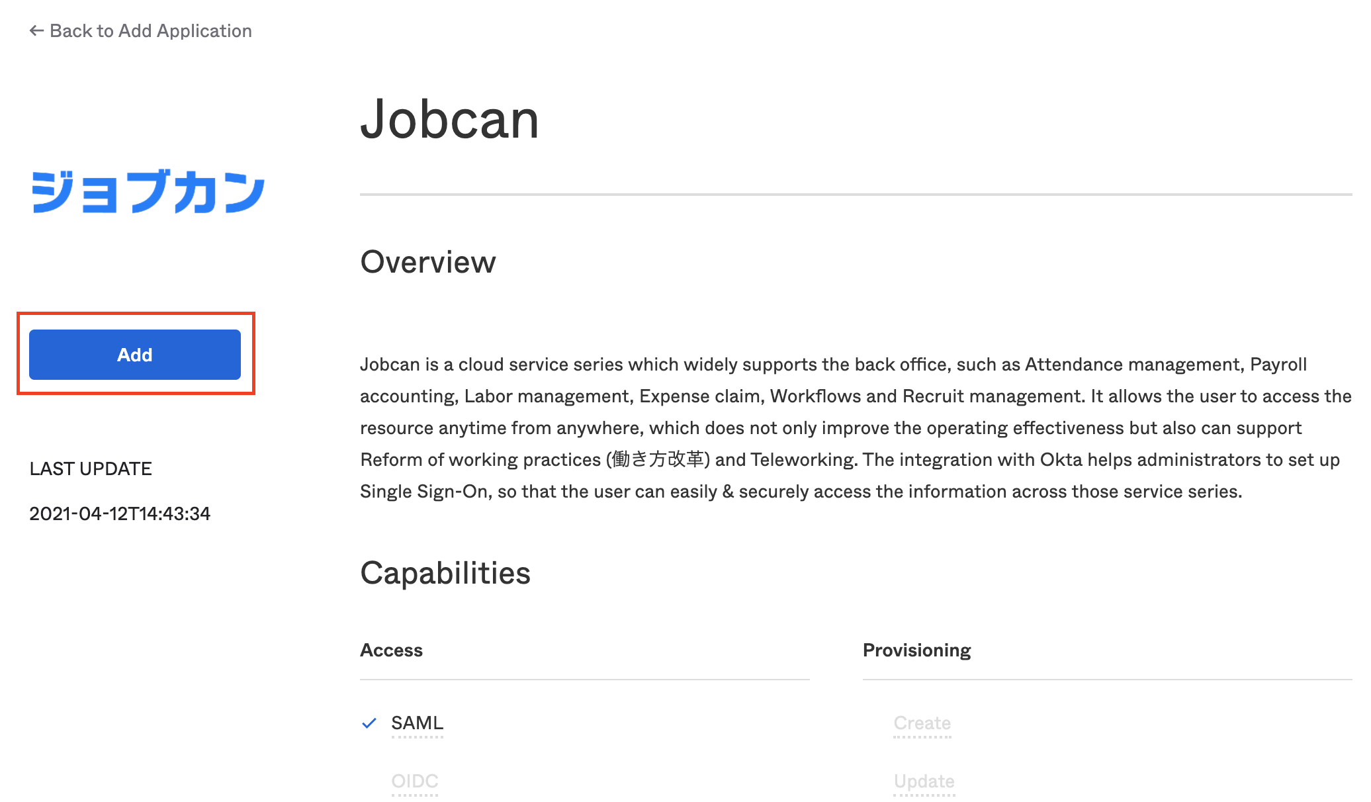Image resolution: width=1371 pixels, height=802 pixels.
Task: Click the OIDC capability label
Action: tap(415, 781)
